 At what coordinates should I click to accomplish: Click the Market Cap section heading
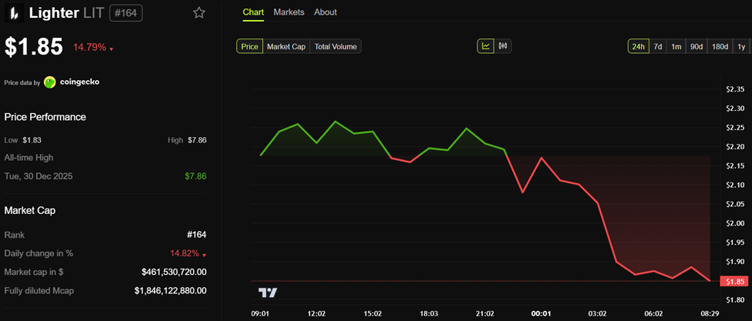[x=30, y=210]
